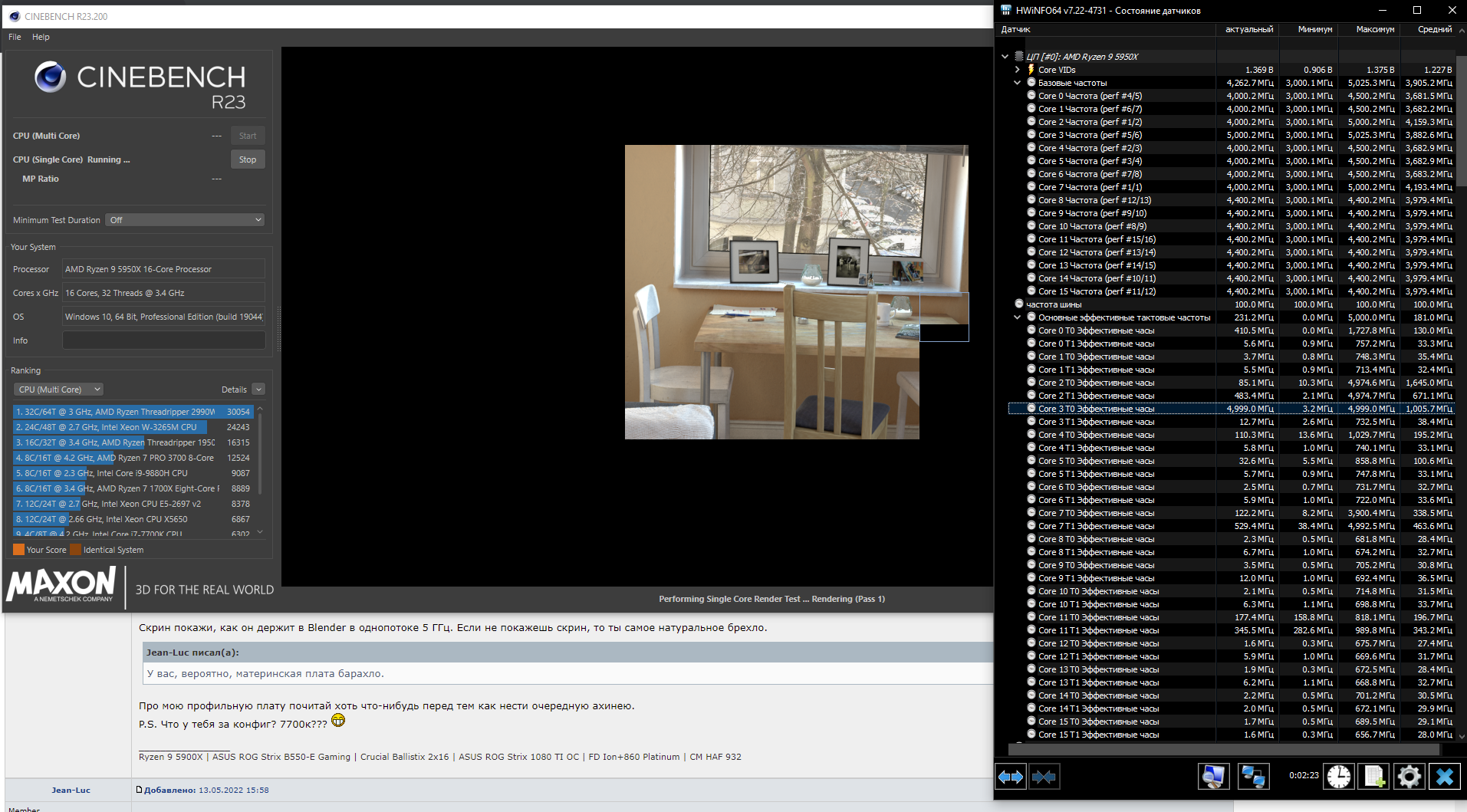Click the blue X close sensors icon
Viewport: 1467px width, 812px height.
1445,777
